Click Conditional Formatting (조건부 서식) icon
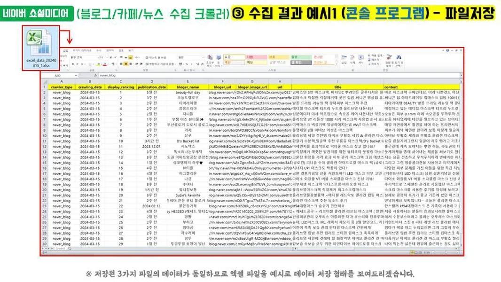 pyautogui.click(x=210, y=57)
